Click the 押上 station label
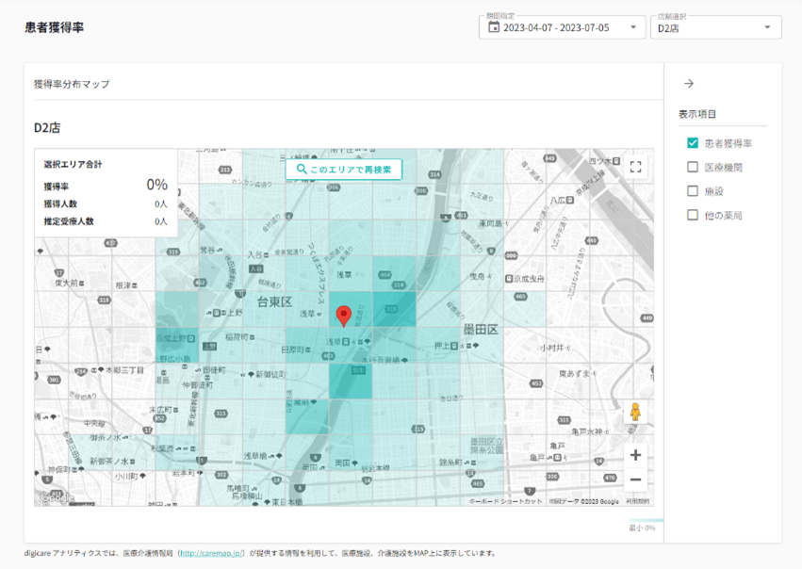 [x=442, y=346]
